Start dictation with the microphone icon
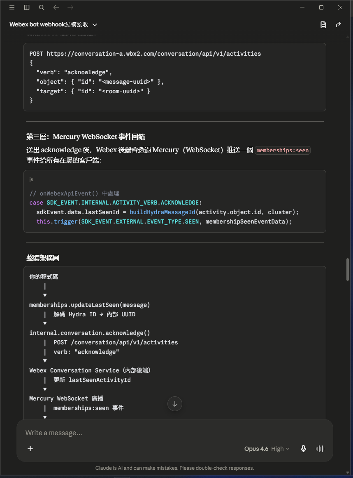353x478 pixels. tap(303, 448)
